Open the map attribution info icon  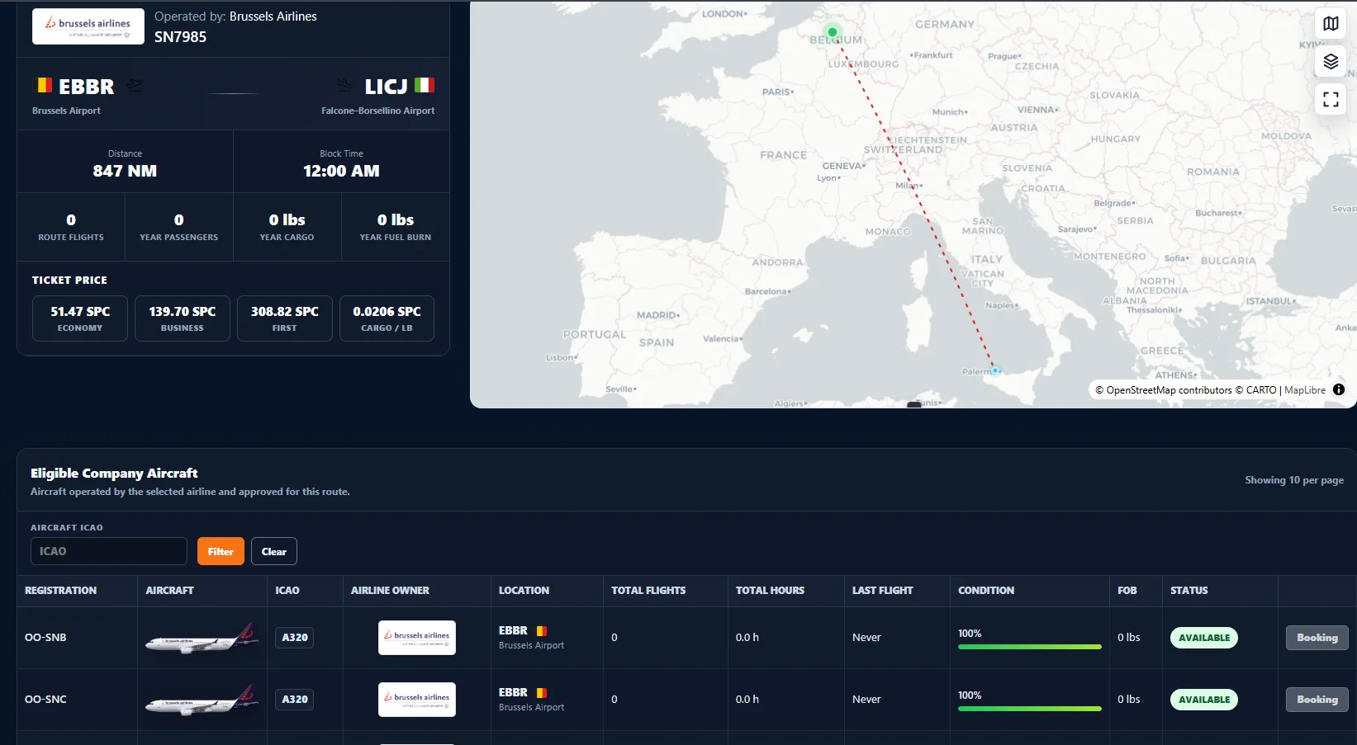point(1339,390)
